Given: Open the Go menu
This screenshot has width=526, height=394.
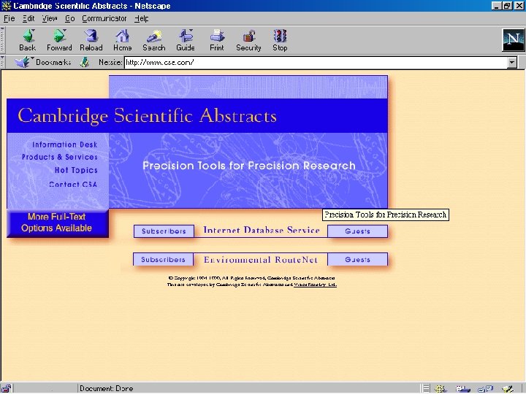Looking at the screenshot, I should pyautogui.click(x=70, y=18).
